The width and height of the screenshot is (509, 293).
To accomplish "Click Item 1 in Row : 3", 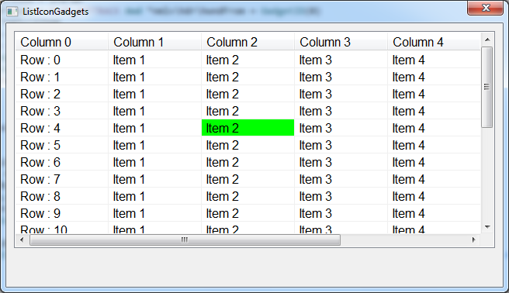I will coord(155,111).
